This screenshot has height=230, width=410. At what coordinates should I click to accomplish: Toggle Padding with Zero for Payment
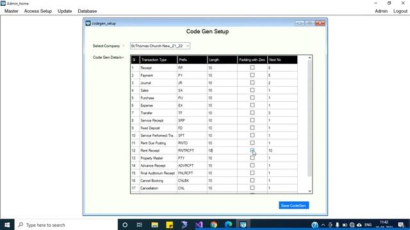point(252,75)
